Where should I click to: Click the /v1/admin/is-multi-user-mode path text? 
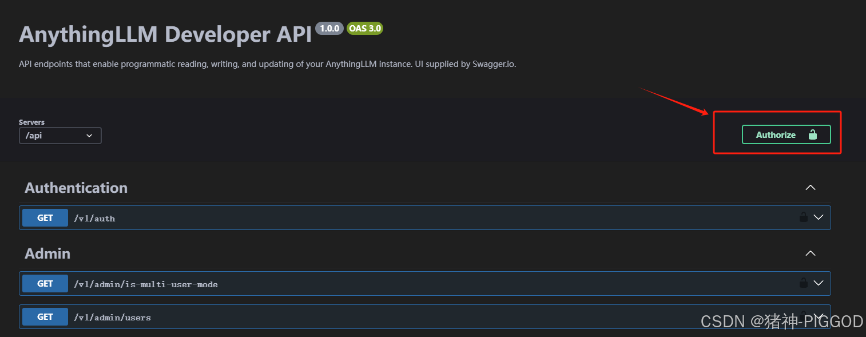(146, 284)
